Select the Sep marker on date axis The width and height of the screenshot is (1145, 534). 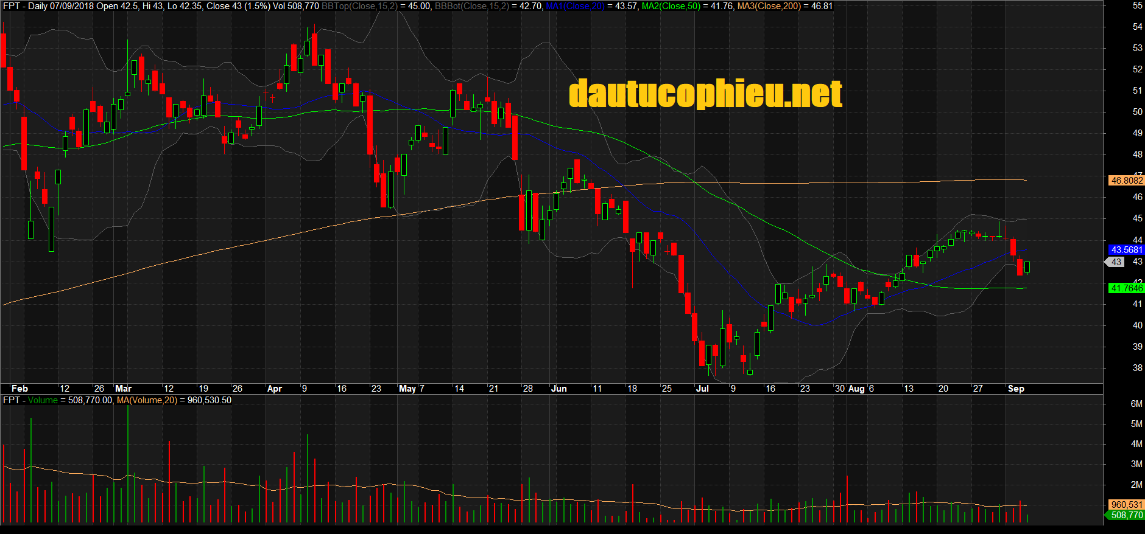(1016, 389)
